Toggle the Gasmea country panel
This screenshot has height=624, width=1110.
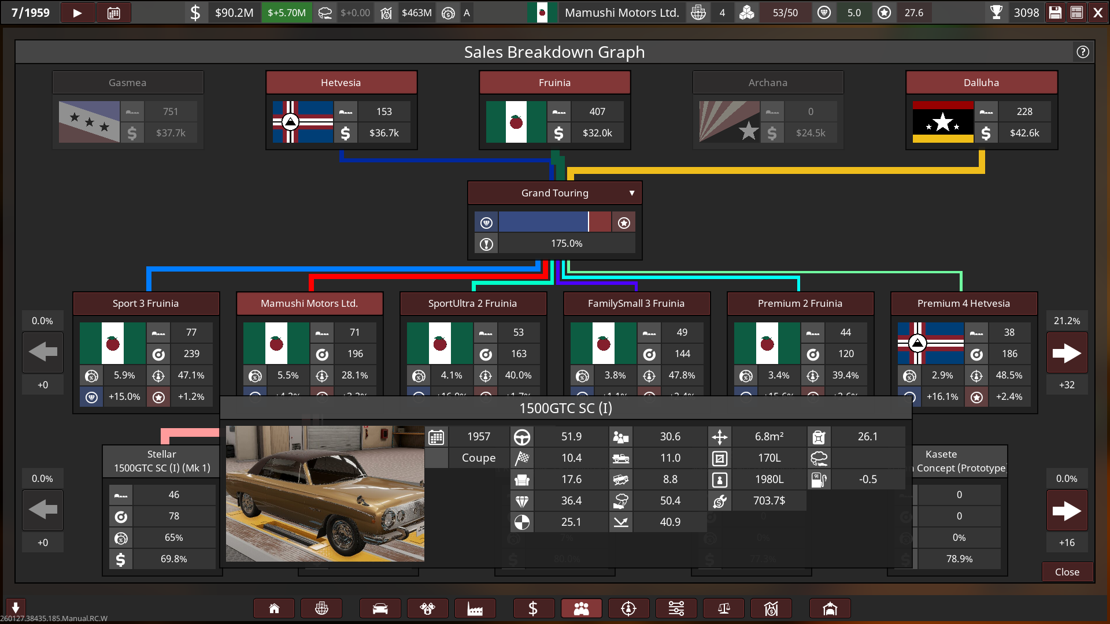[128, 83]
